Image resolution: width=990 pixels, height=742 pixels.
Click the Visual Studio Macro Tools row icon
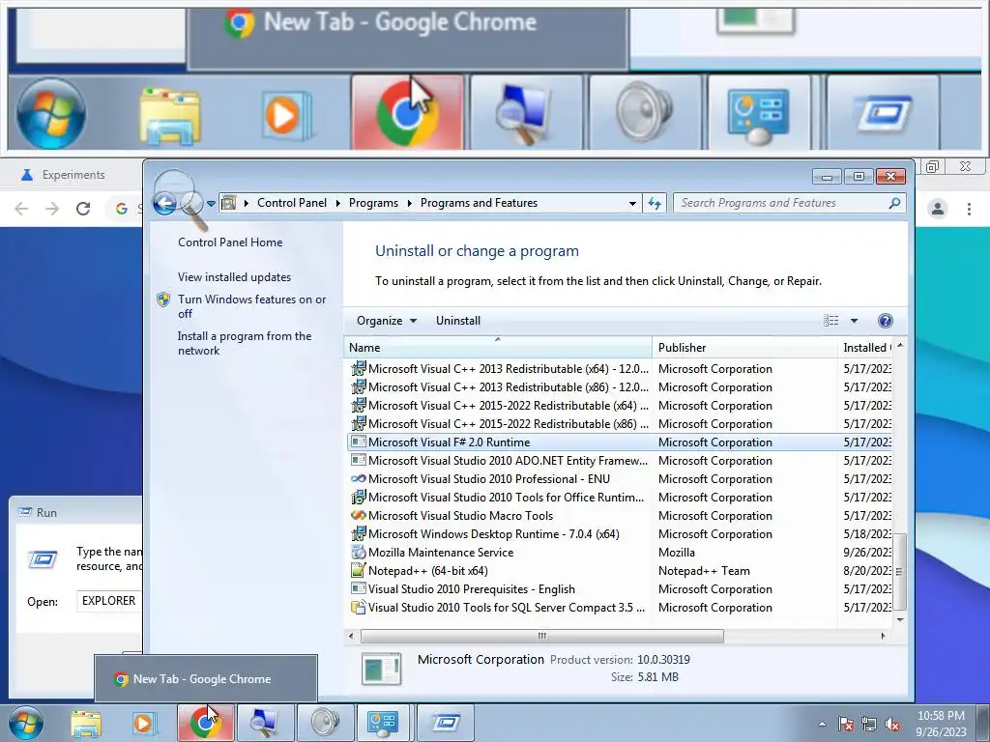click(x=358, y=516)
